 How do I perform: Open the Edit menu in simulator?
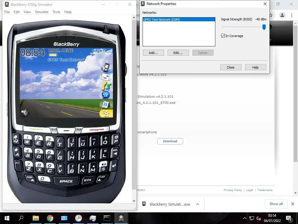click(17, 12)
